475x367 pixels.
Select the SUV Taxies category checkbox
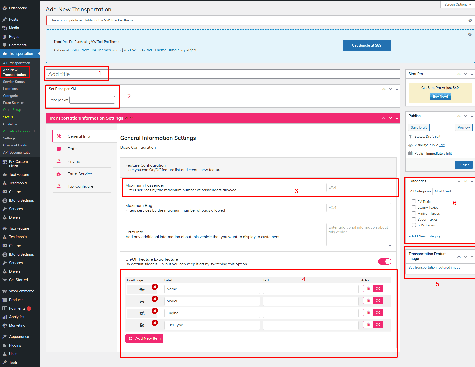(414, 225)
